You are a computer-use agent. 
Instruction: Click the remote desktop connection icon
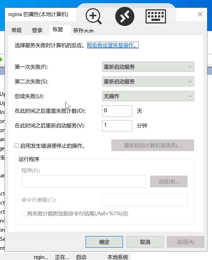click(125, 16)
